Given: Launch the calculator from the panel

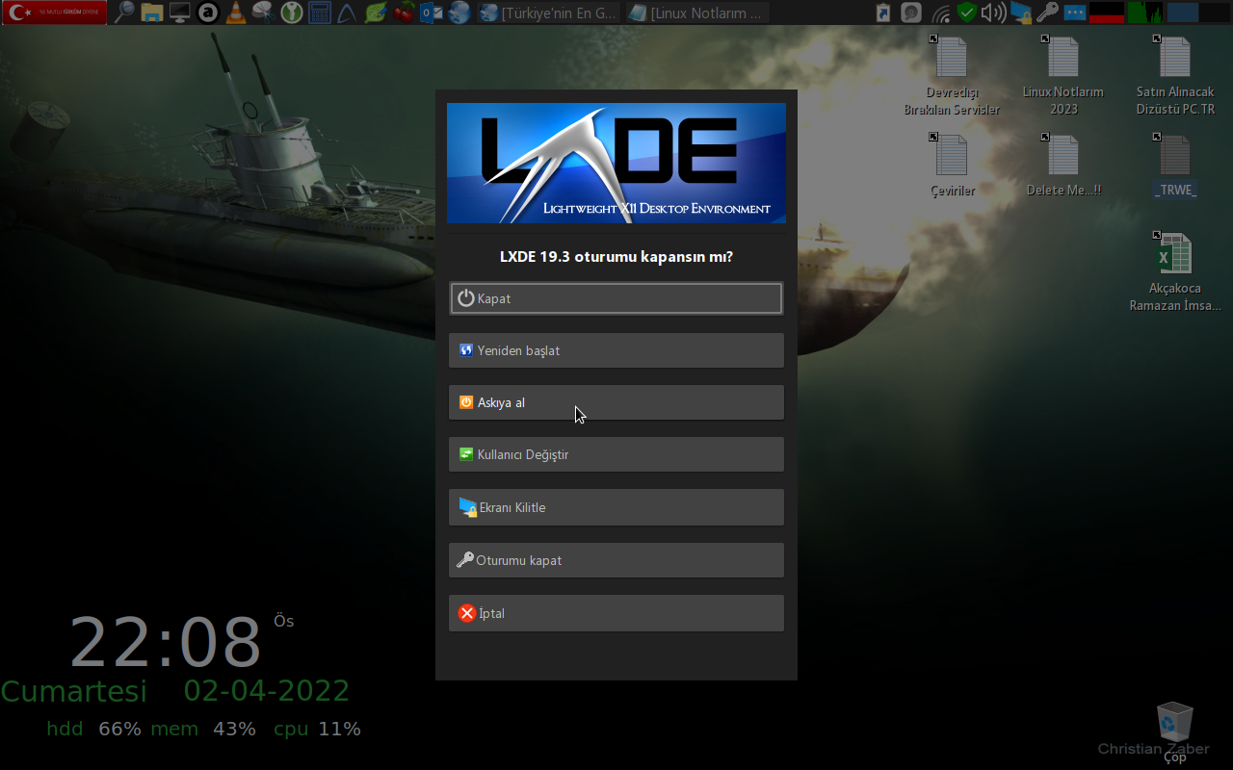Looking at the screenshot, I should tap(319, 13).
